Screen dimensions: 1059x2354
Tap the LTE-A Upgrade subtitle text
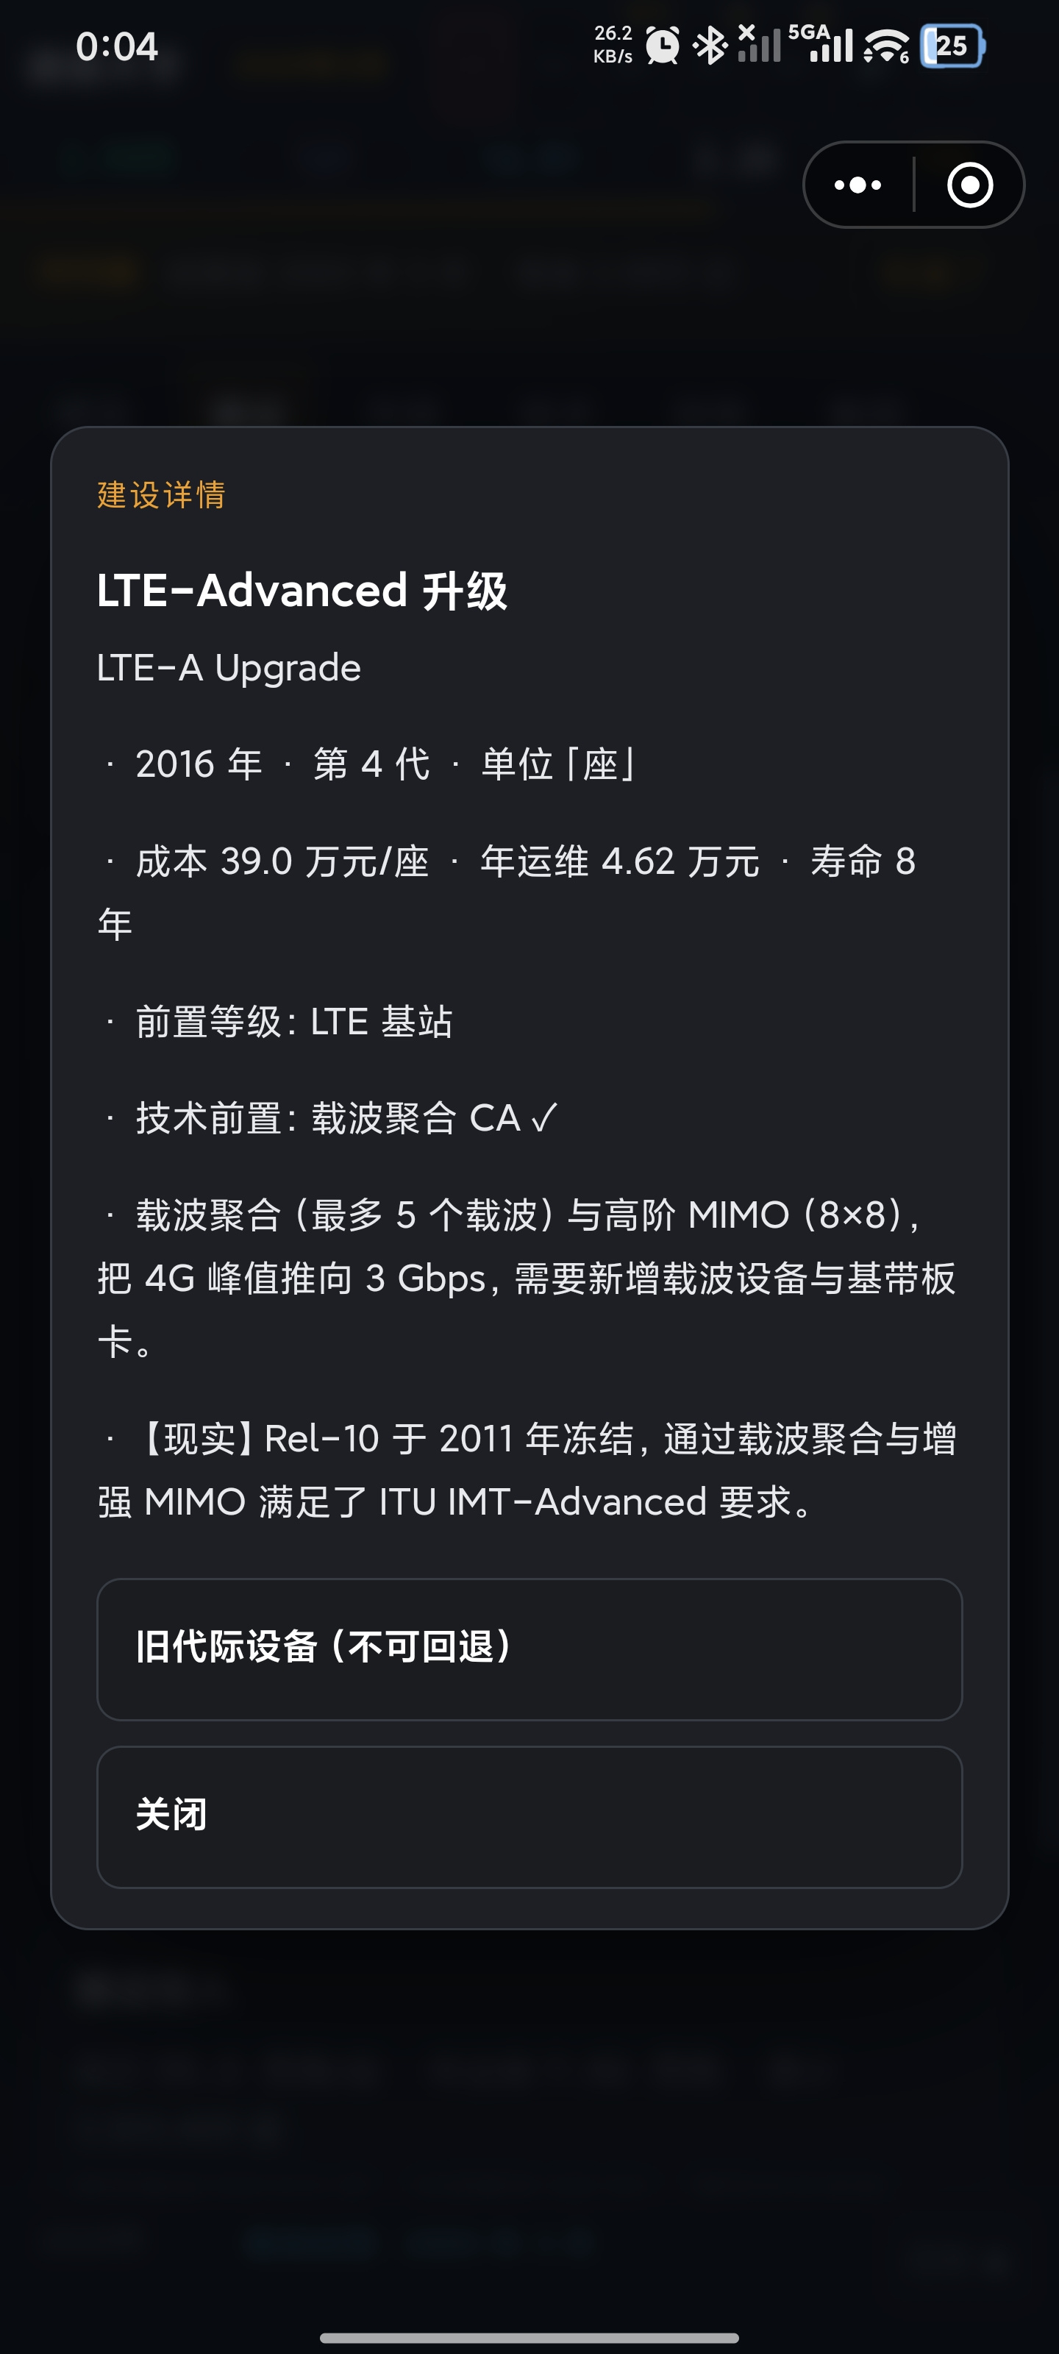click(229, 668)
